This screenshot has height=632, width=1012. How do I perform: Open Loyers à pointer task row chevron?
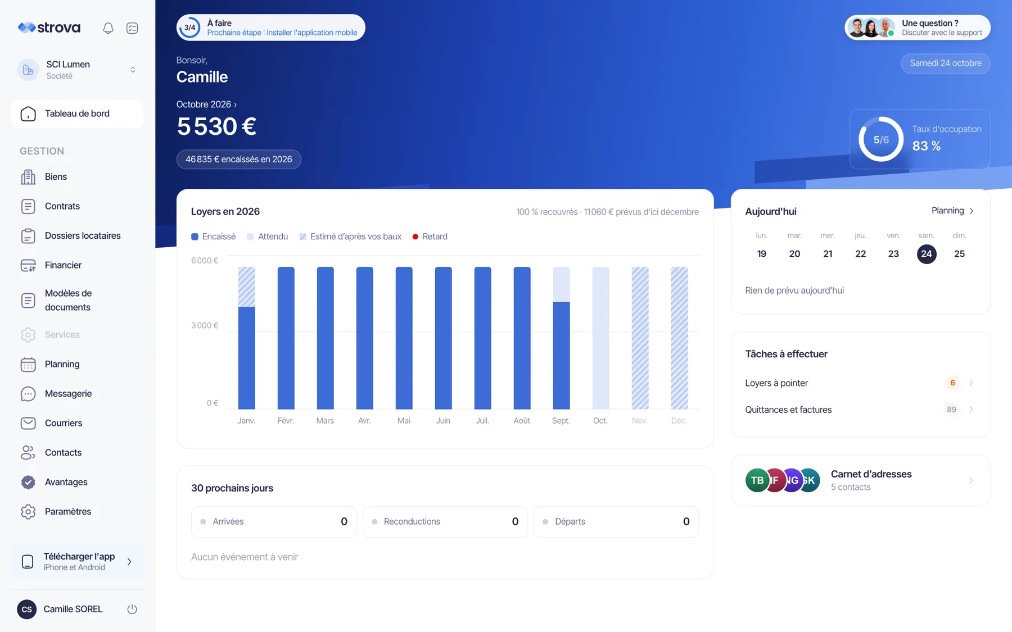point(971,383)
